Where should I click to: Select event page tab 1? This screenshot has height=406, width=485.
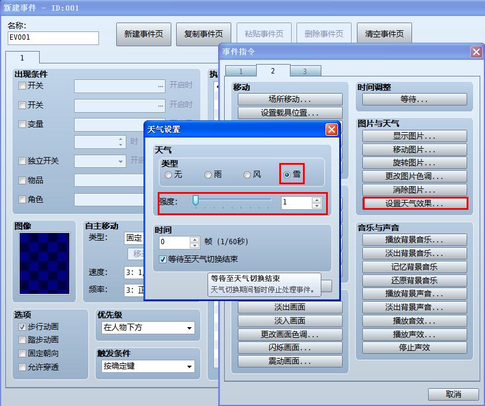click(22, 58)
